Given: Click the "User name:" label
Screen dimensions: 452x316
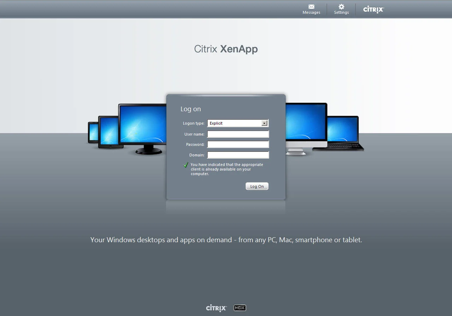Looking at the screenshot, I should coord(194,134).
